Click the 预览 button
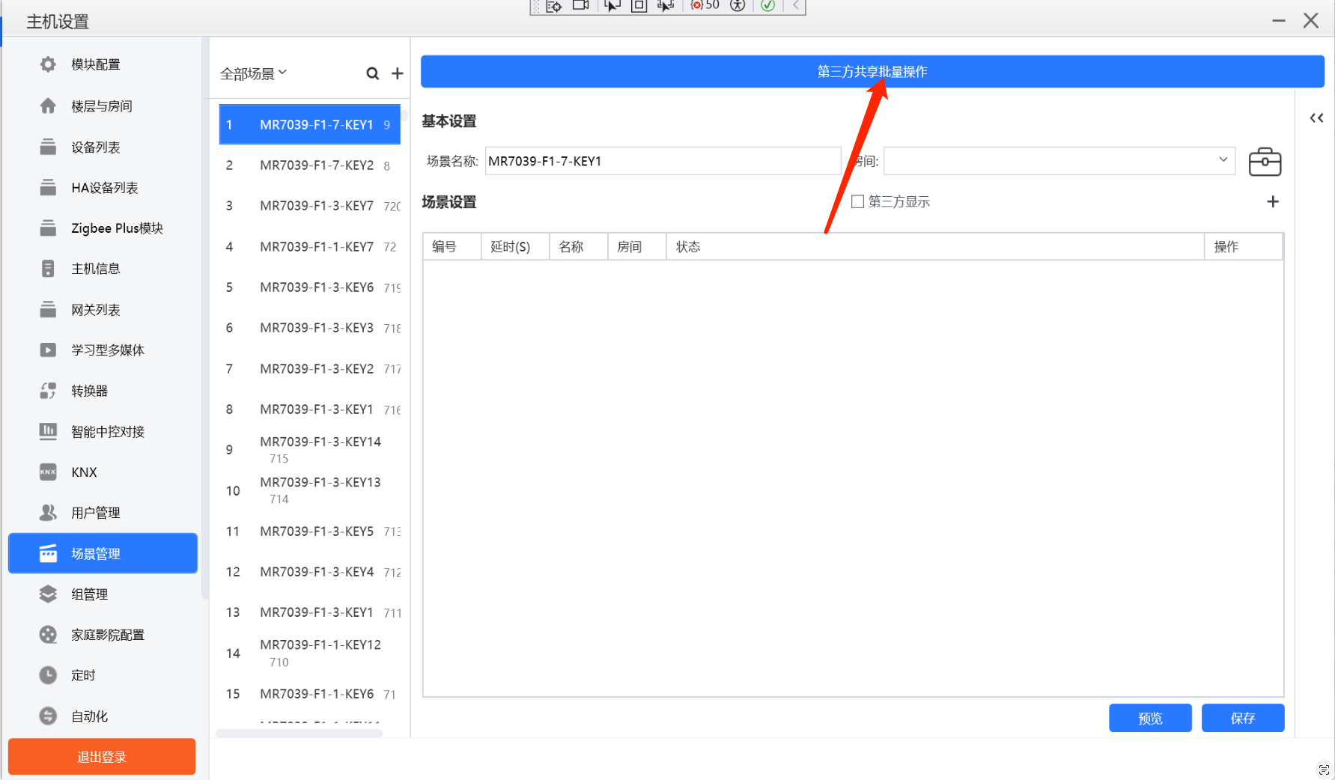The height and width of the screenshot is (780, 1335). pos(1149,718)
